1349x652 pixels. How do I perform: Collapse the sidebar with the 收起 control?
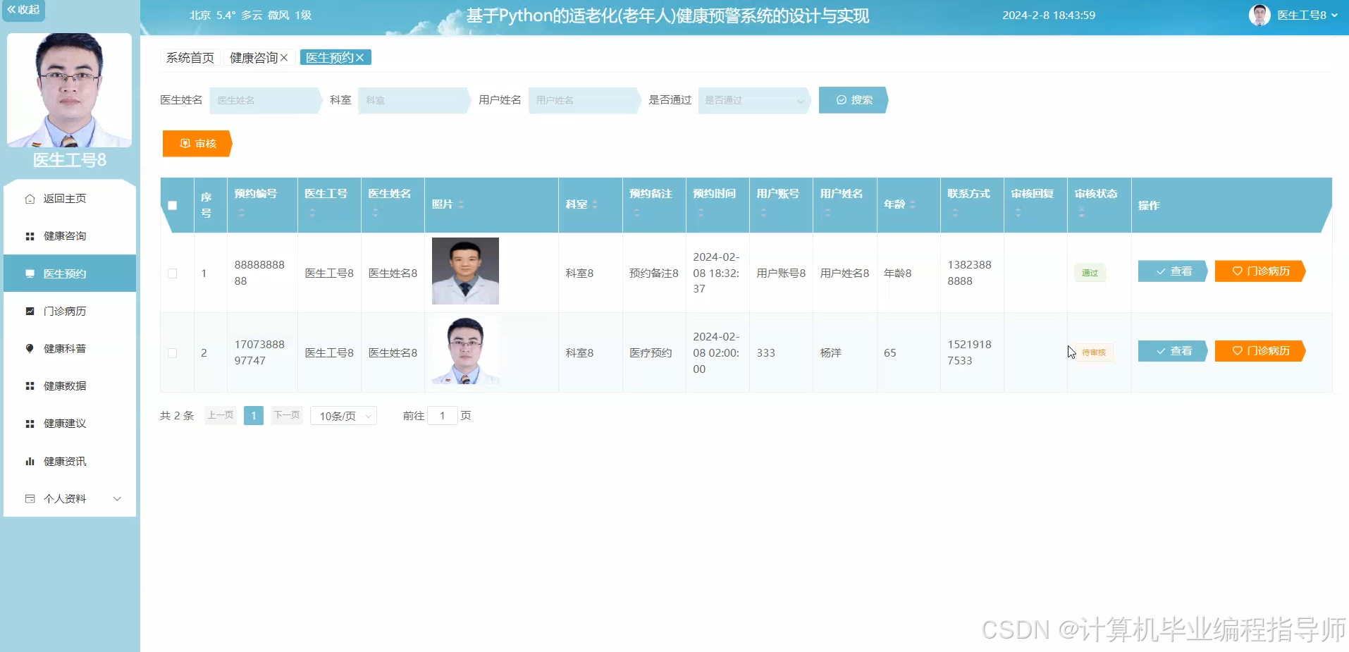pyautogui.click(x=23, y=11)
